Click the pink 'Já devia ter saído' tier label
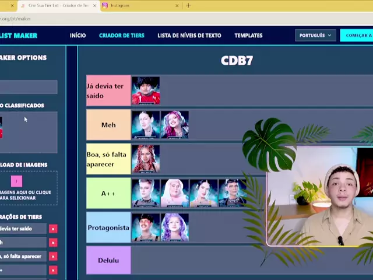 [108, 90]
